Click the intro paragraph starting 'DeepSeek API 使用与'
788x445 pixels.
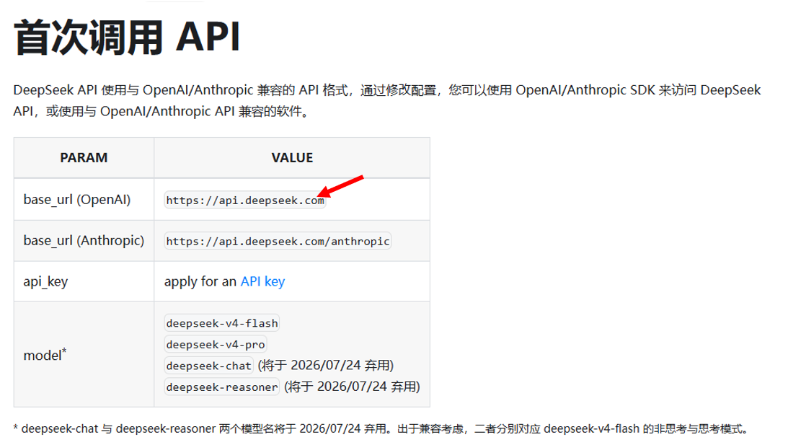pyautogui.click(x=387, y=100)
